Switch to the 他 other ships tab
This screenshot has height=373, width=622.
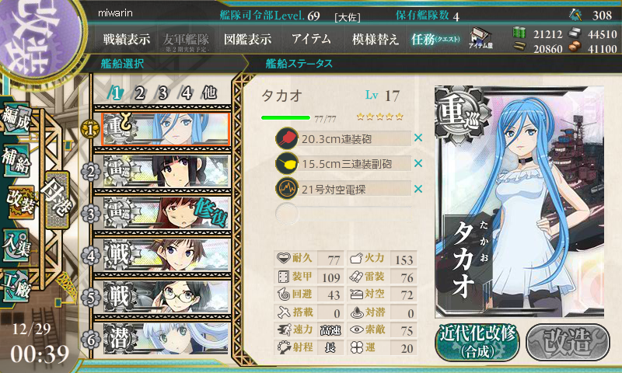point(209,93)
